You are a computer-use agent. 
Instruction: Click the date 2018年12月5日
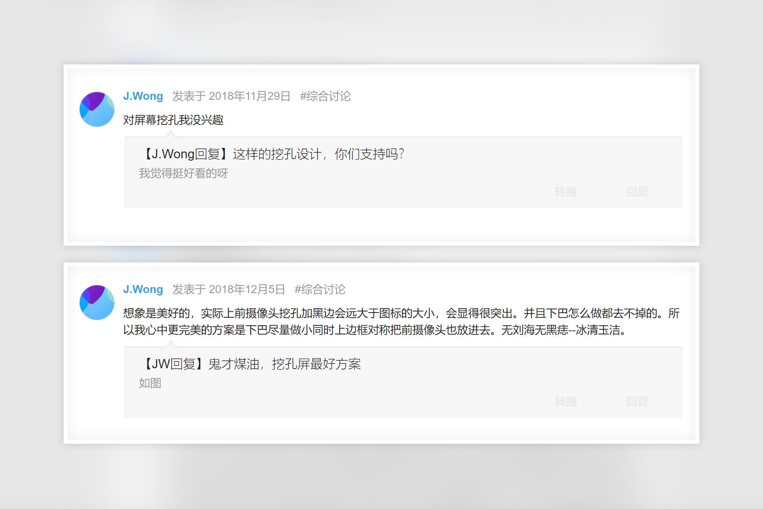tap(248, 289)
